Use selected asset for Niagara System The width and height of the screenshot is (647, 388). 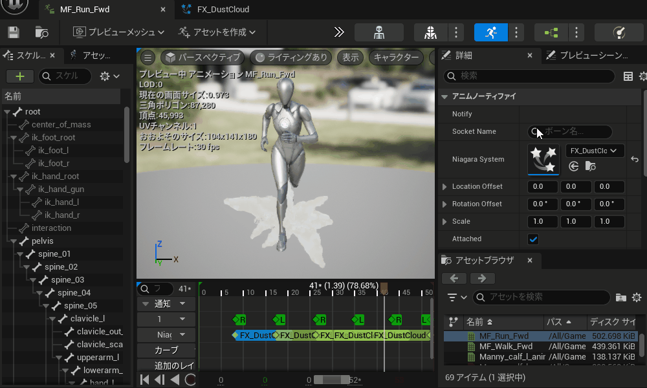[x=573, y=167]
